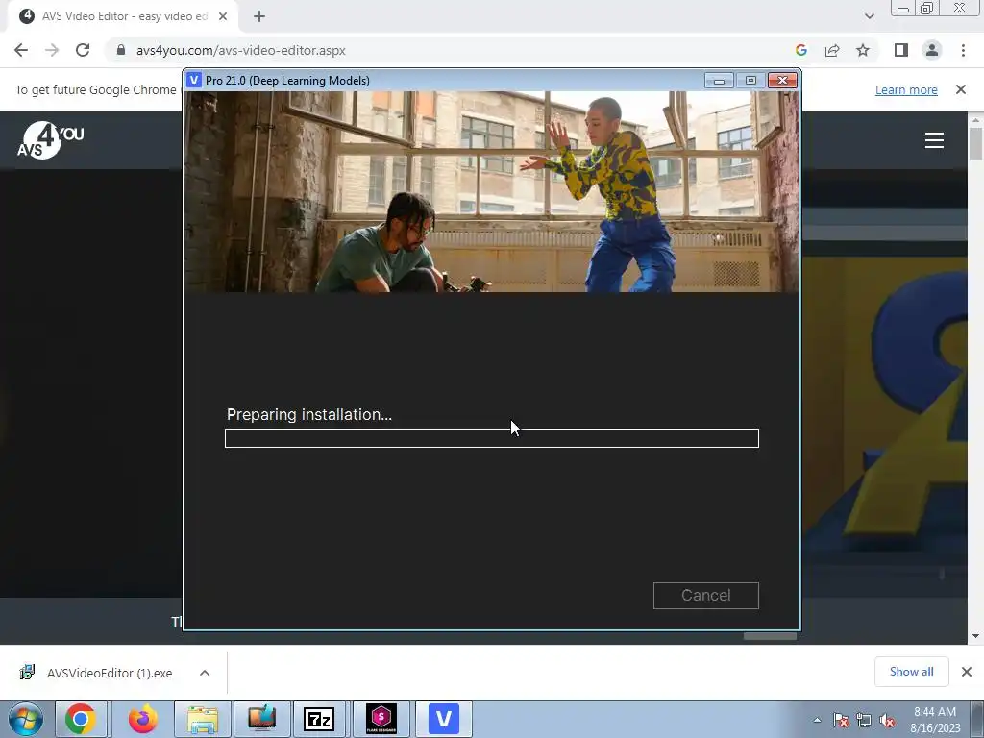Open Chrome three-dot menu
984x738 pixels.
coord(963,50)
